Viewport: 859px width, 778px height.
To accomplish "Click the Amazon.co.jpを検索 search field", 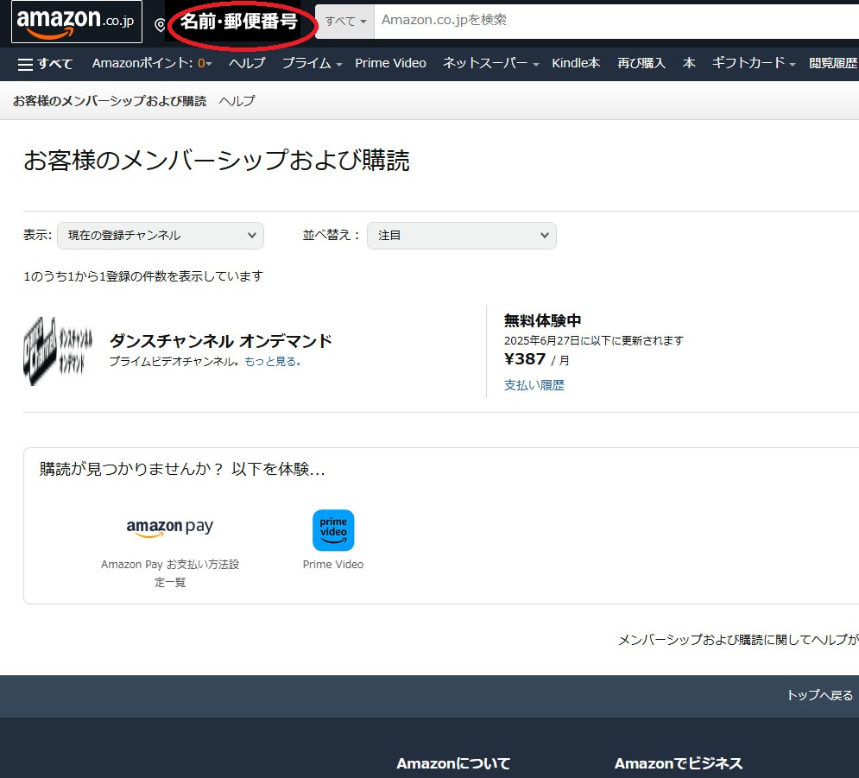I will pyautogui.click(x=518, y=21).
